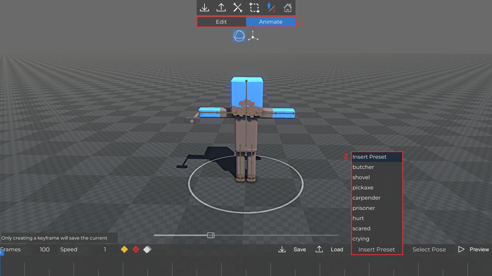Click the white double diamond keyframe icon
492x276 pixels.
click(147, 249)
